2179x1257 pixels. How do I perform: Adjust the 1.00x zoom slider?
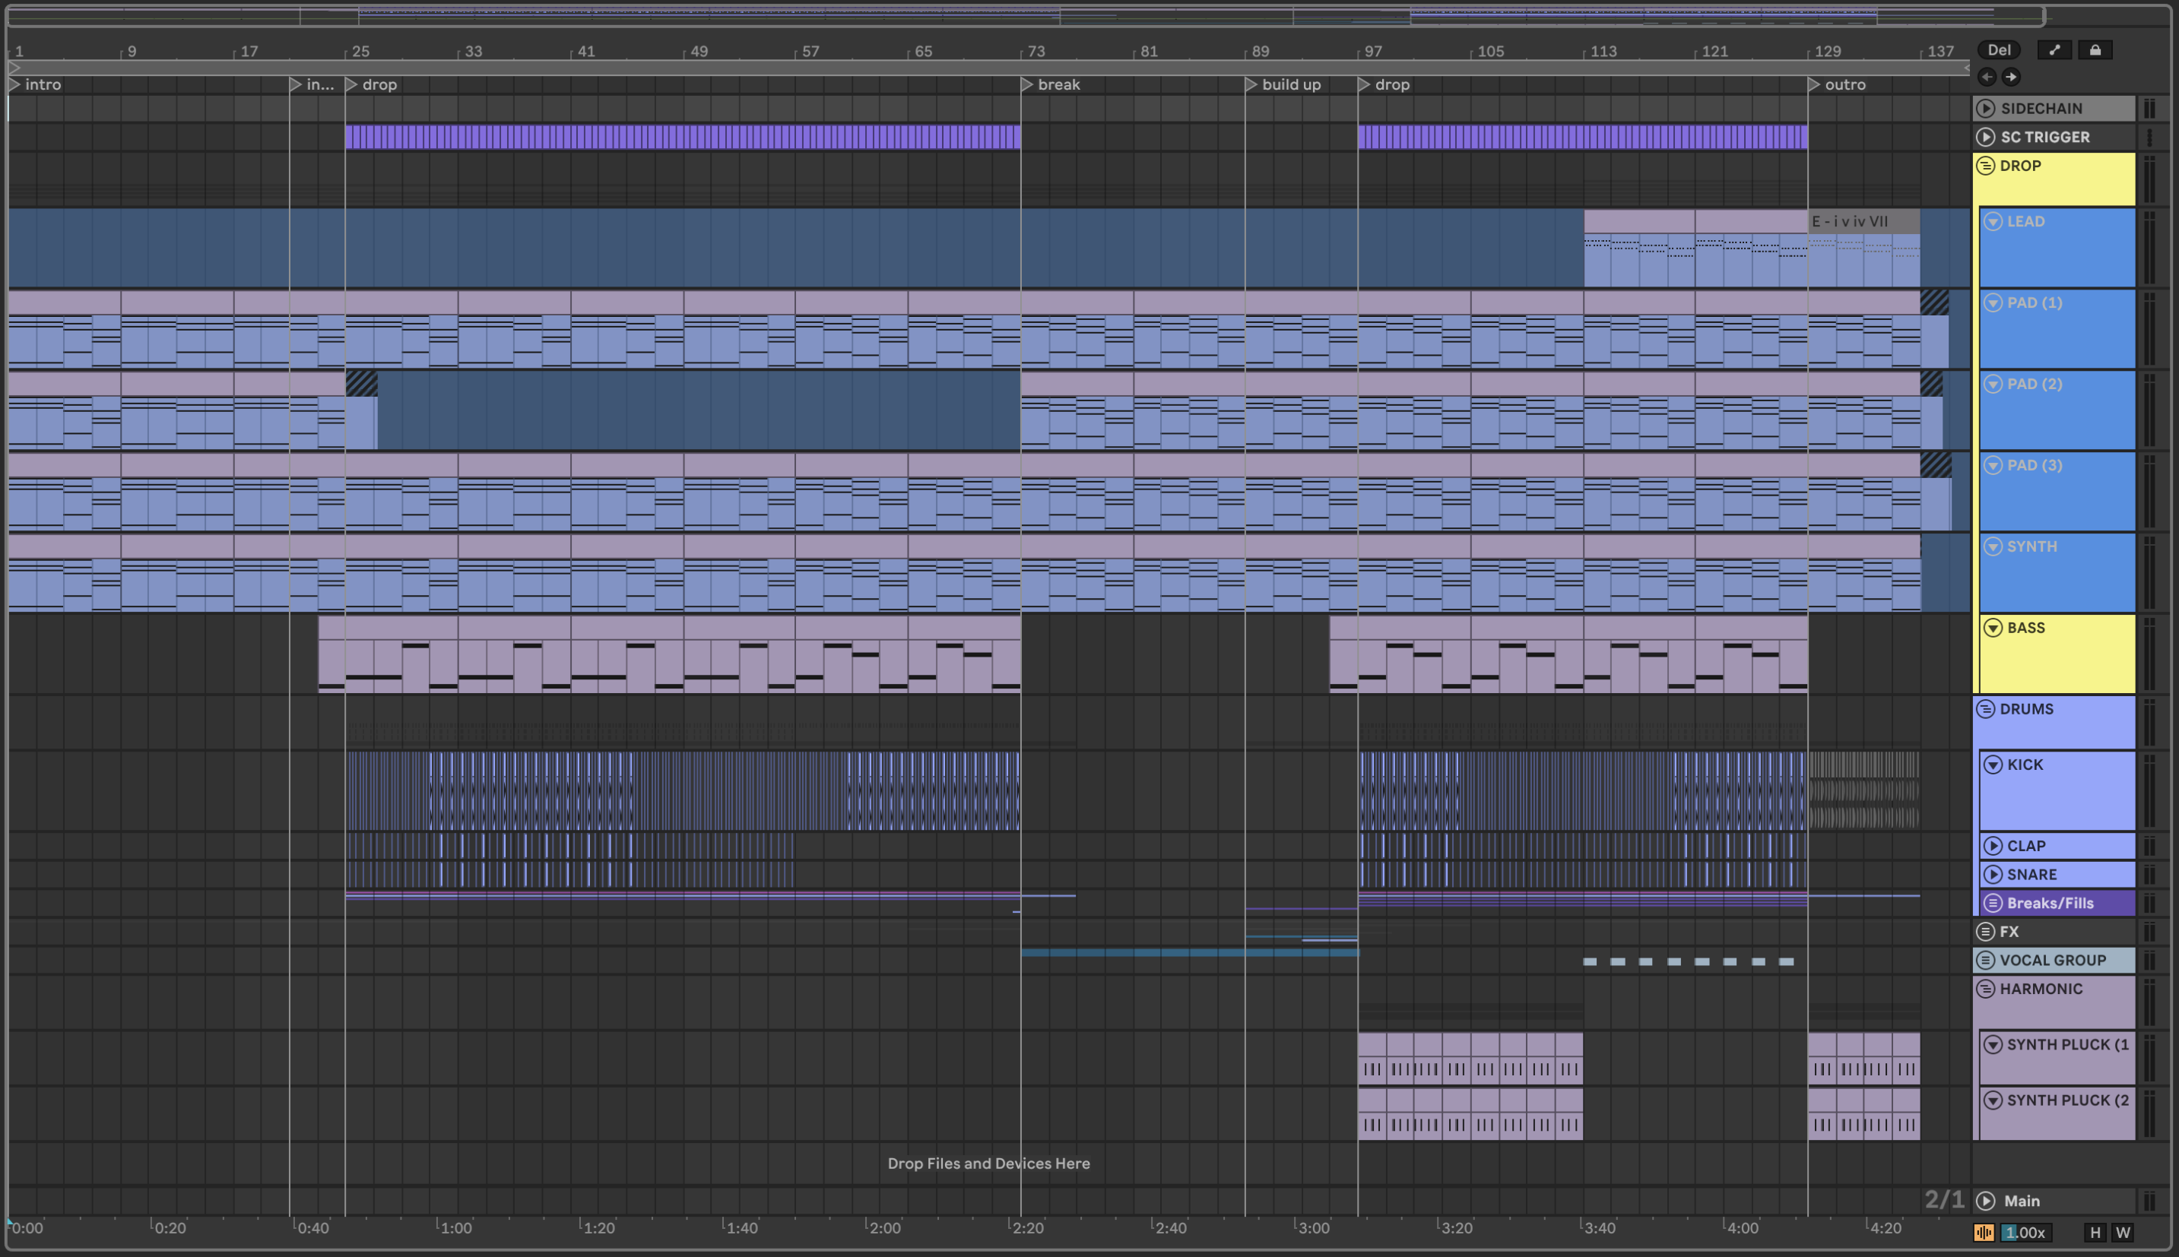(2025, 1233)
